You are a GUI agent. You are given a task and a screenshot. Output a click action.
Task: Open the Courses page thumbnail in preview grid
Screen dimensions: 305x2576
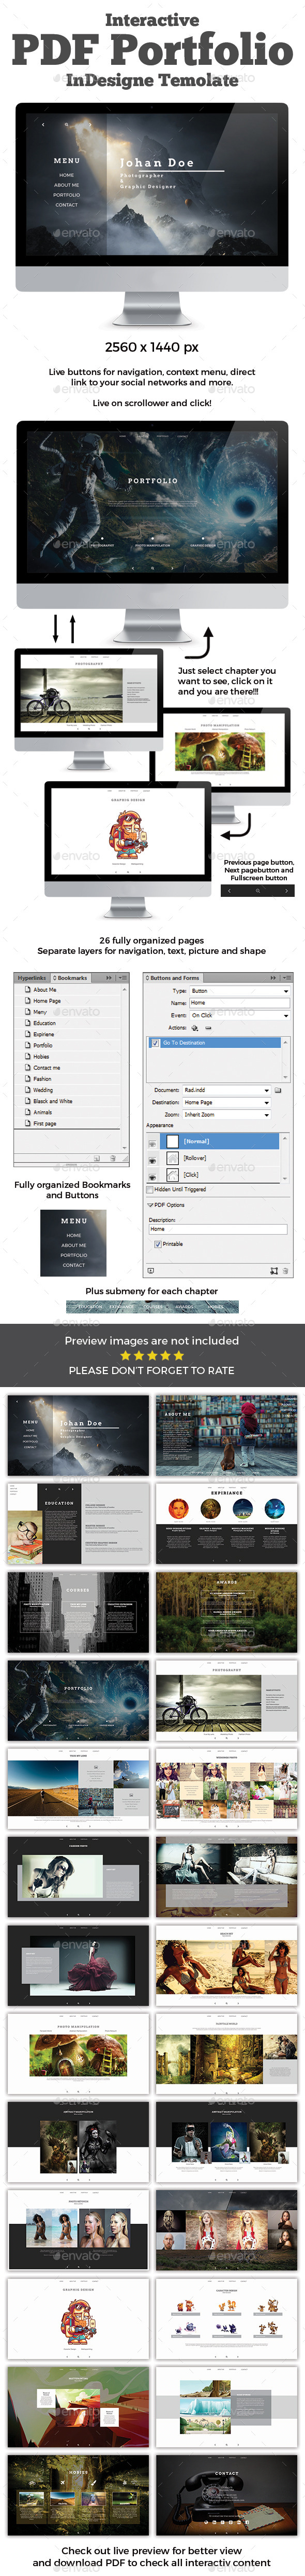pyautogui.click(x=78, y=1612)
